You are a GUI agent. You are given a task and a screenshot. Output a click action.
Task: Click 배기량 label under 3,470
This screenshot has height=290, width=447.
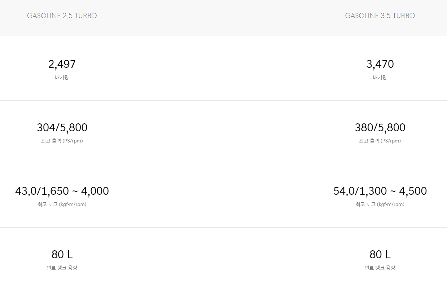380,78
